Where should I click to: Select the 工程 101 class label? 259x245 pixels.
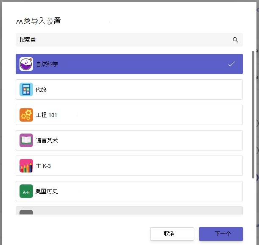point(46,115)
